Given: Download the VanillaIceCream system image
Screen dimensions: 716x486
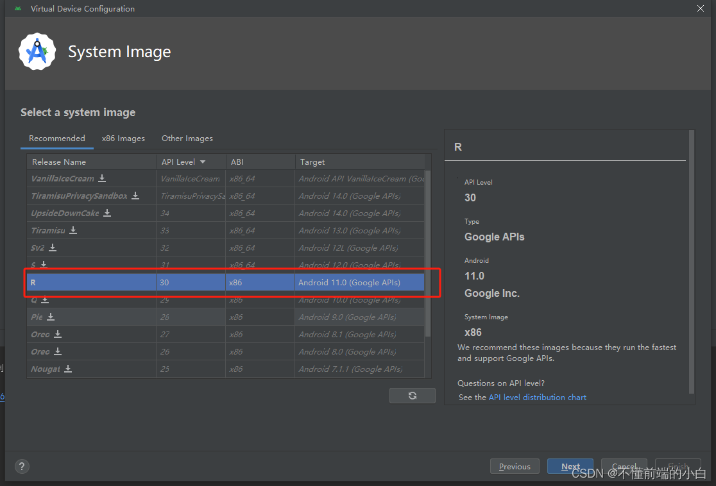Looking at the screenshot, I should [x=102, y=178].
